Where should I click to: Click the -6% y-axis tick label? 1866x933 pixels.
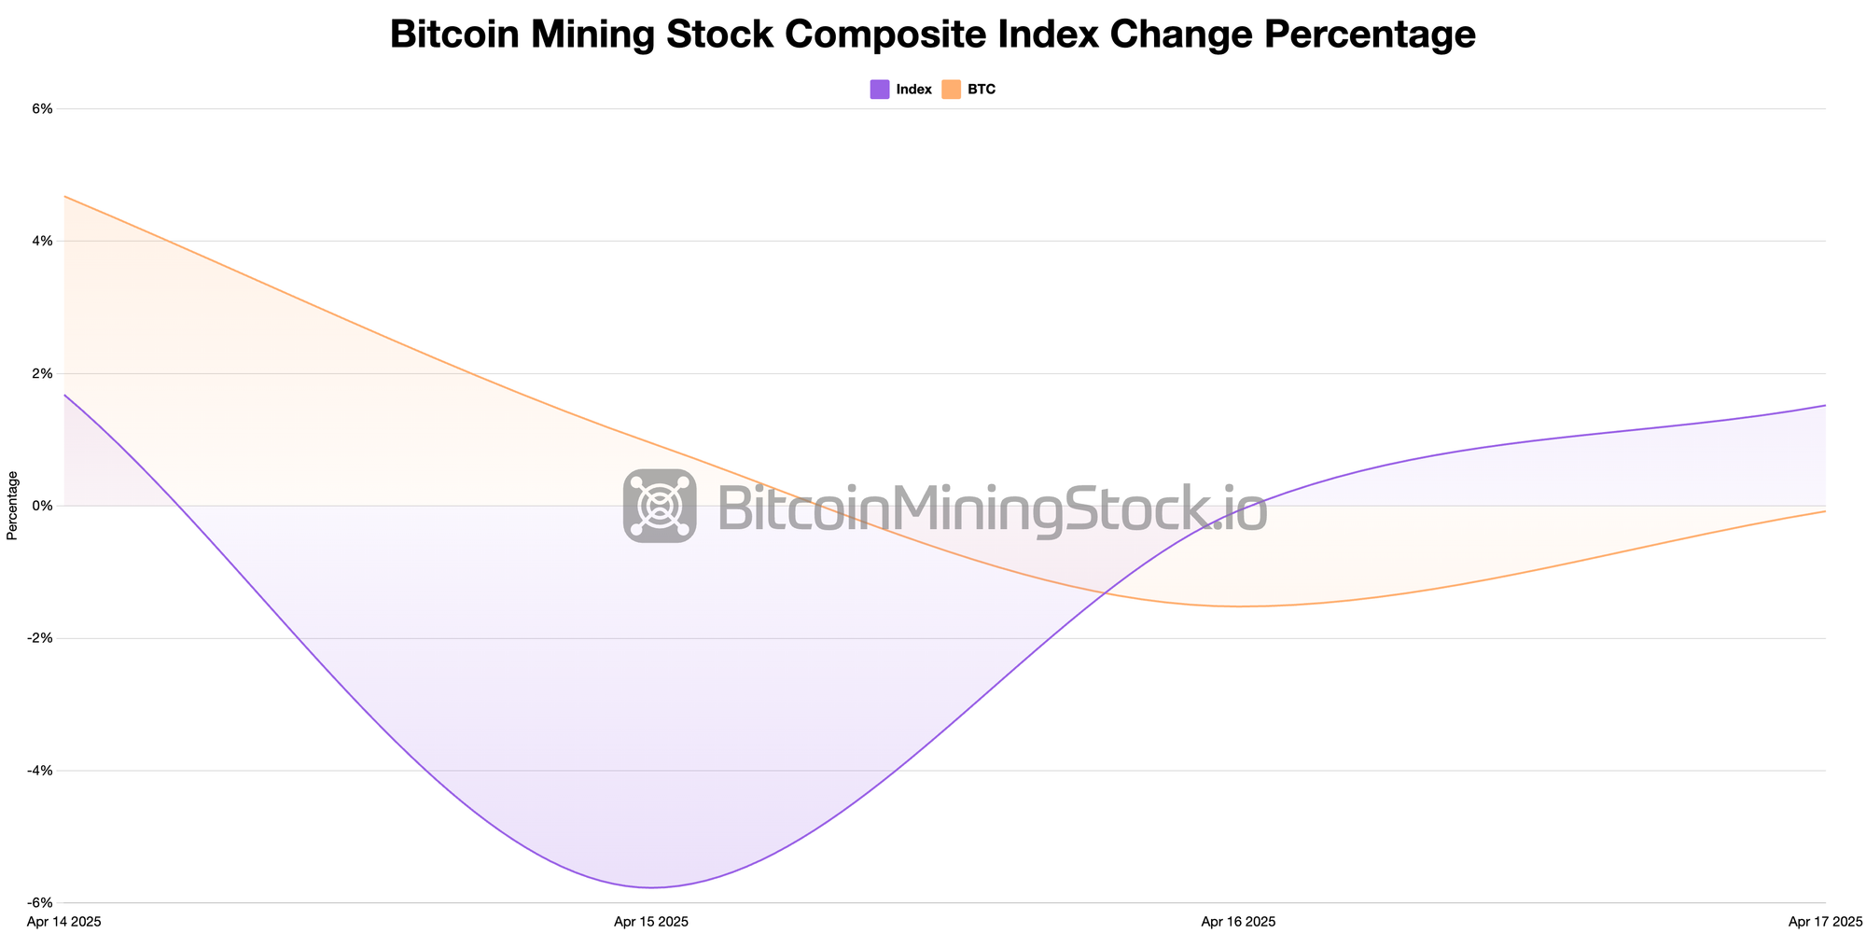(x=41, y=903)
